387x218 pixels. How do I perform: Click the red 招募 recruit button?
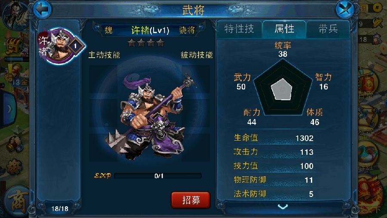(191, 200)
